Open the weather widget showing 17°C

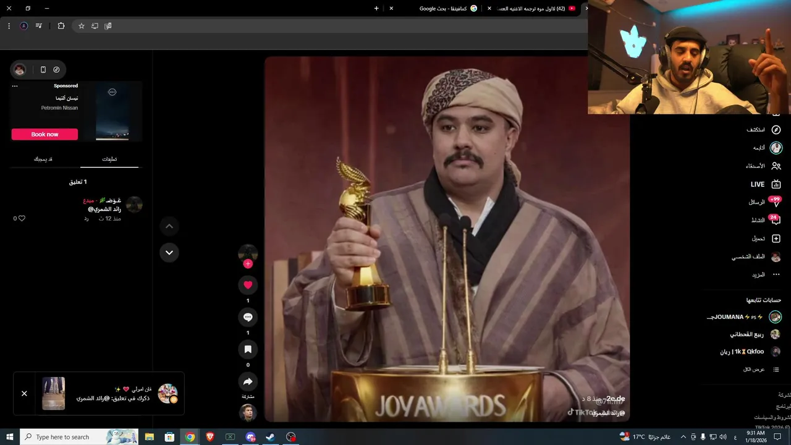[x=646, y=437]
